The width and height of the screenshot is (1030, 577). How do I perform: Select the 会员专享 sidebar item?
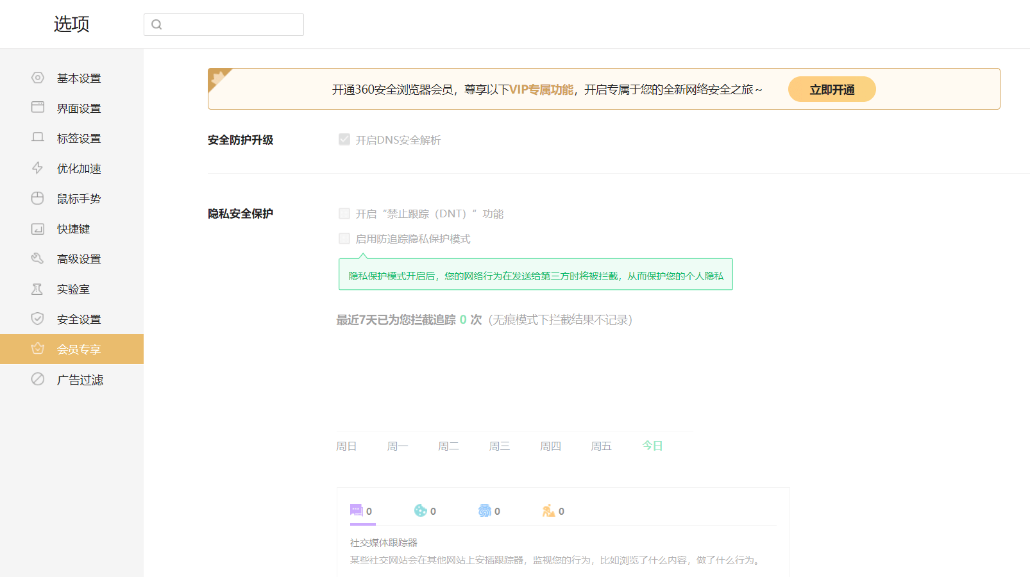coord(78,349)
